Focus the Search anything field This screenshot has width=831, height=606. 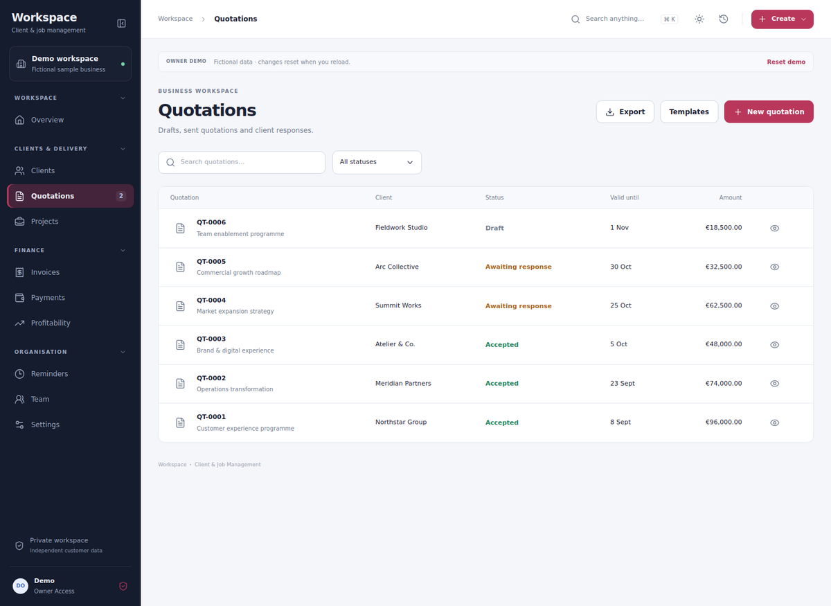pyautogui.click(x=614, y=19)
